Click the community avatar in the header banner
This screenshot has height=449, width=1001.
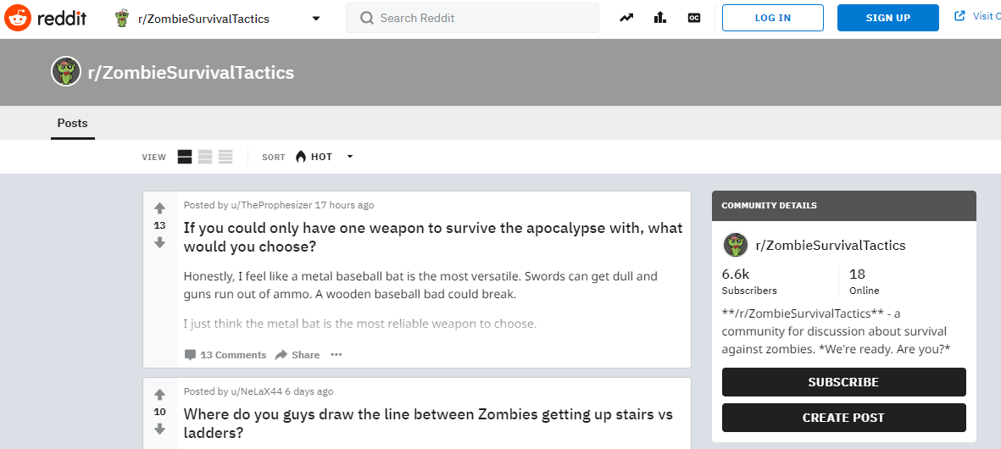tap(66, 71)
